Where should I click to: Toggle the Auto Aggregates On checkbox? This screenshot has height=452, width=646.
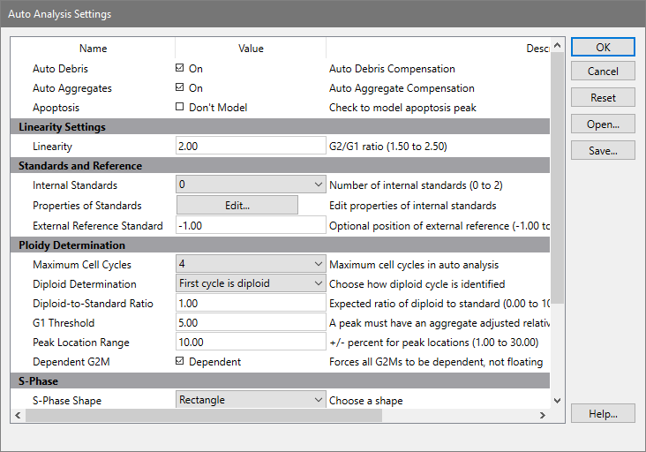(180, 87)
